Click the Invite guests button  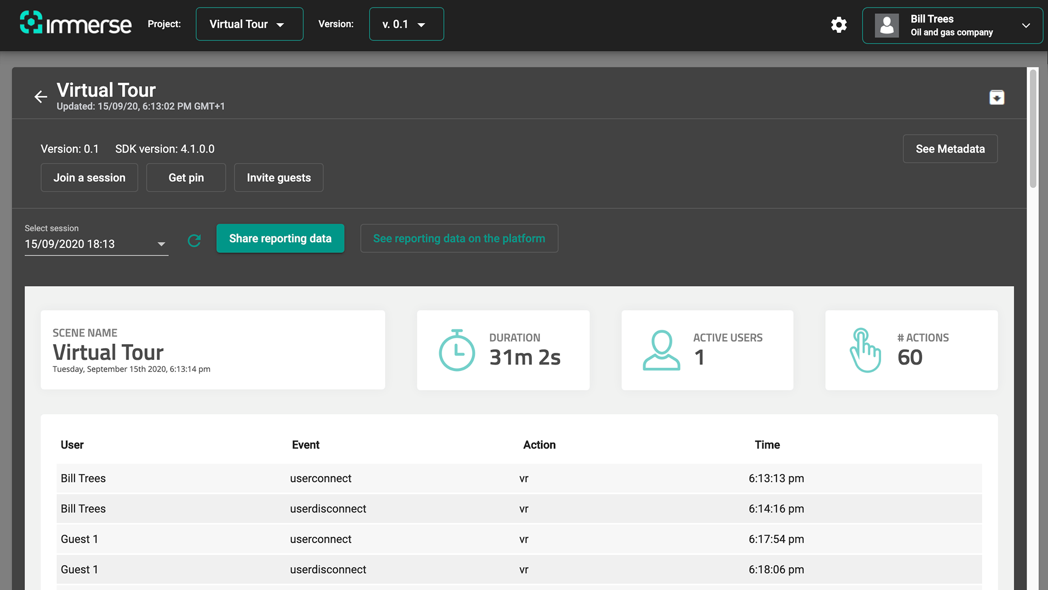(278, 178)
